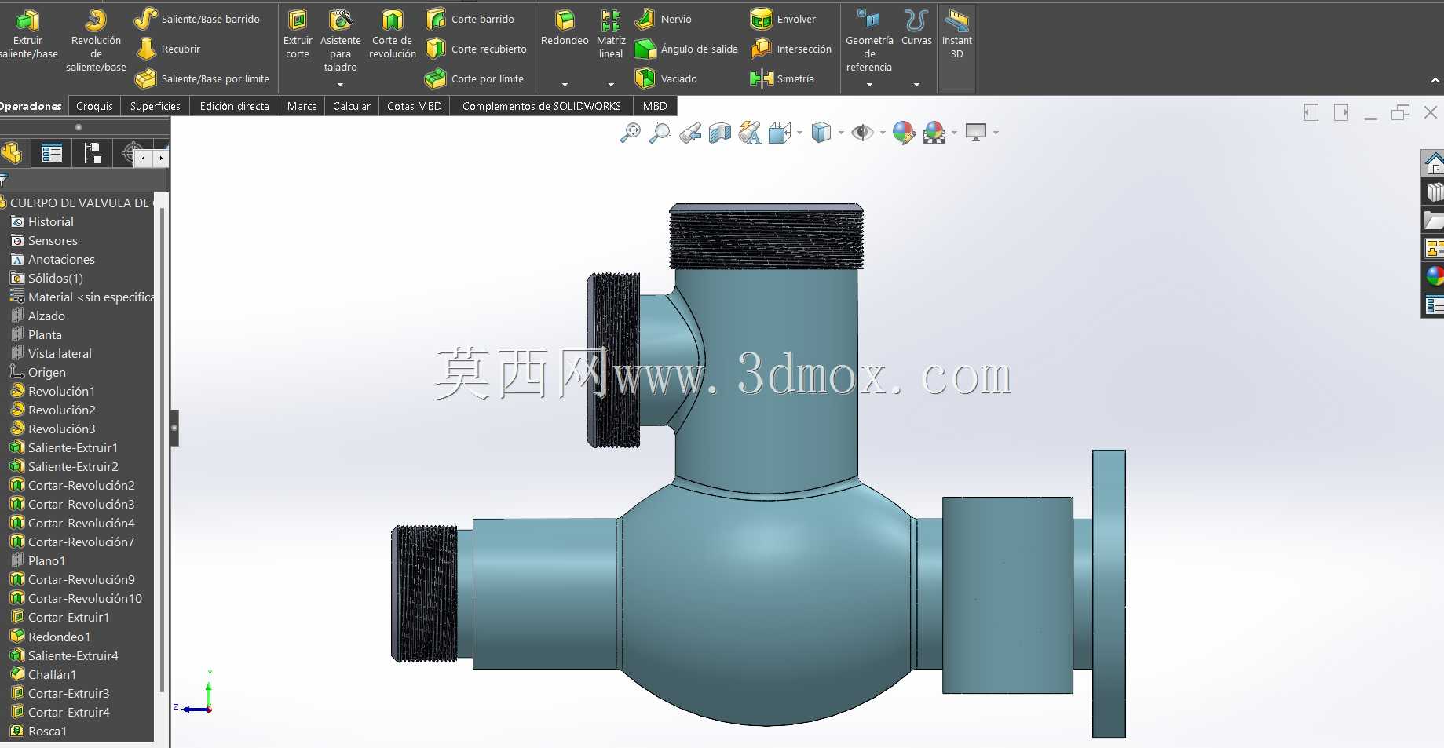
Task: Select Corte de revolución tool
Action: tap(392, 34)
